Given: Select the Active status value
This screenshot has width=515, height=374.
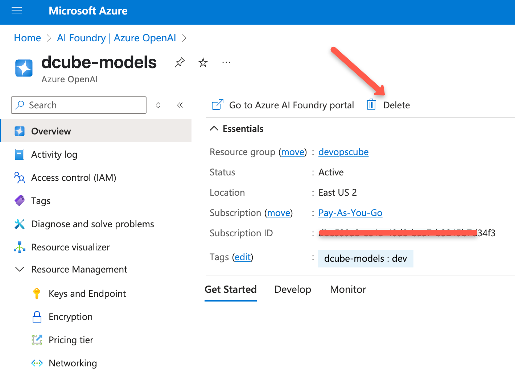Looking at the screenshot, I should [x=331, y=172].
